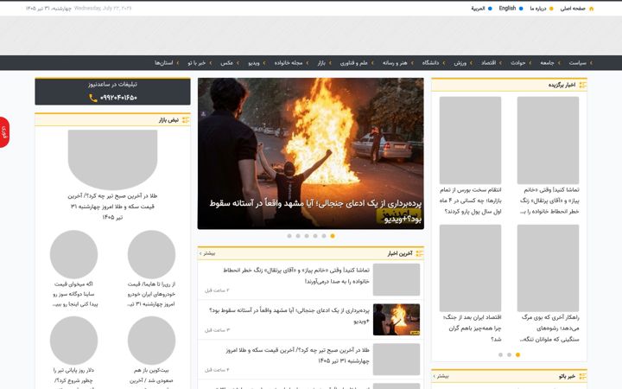Open the عکس (Photo) menu

(227, 63)
